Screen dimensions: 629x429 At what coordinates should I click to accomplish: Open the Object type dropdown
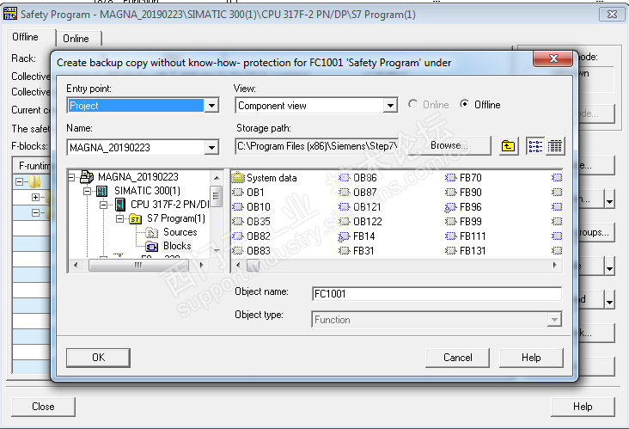(554, 320)
